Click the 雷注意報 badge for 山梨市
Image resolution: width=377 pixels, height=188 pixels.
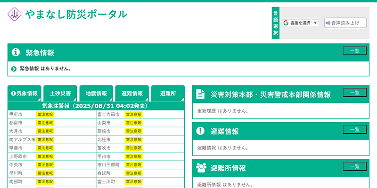click(x=134, y=123)
